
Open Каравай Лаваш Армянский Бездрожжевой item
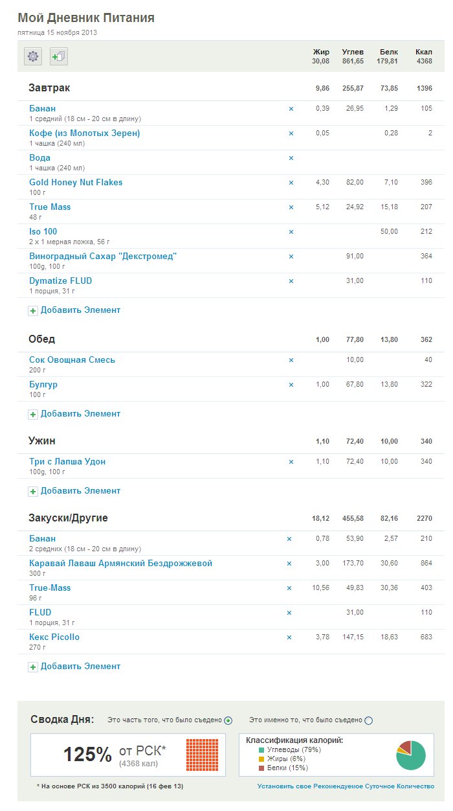(x=120, y=563)
